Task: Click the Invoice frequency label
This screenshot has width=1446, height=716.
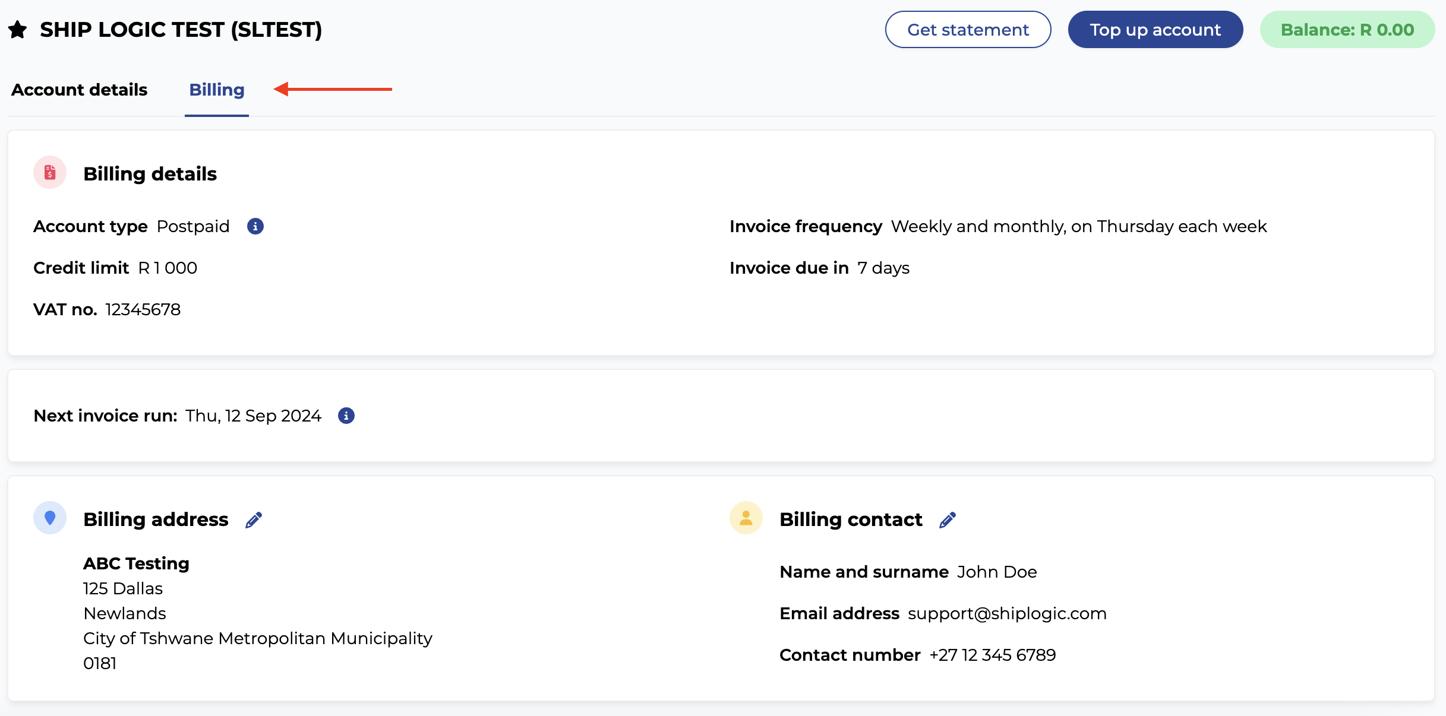Action: click(806, 226)
